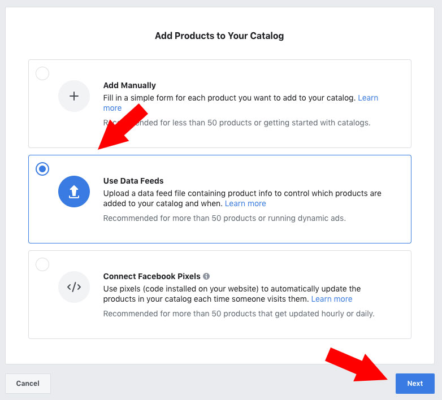Open the info tooltip beside Connect Facebook Pixels
The image size is (442, 400).
click(x=206, y=276)
